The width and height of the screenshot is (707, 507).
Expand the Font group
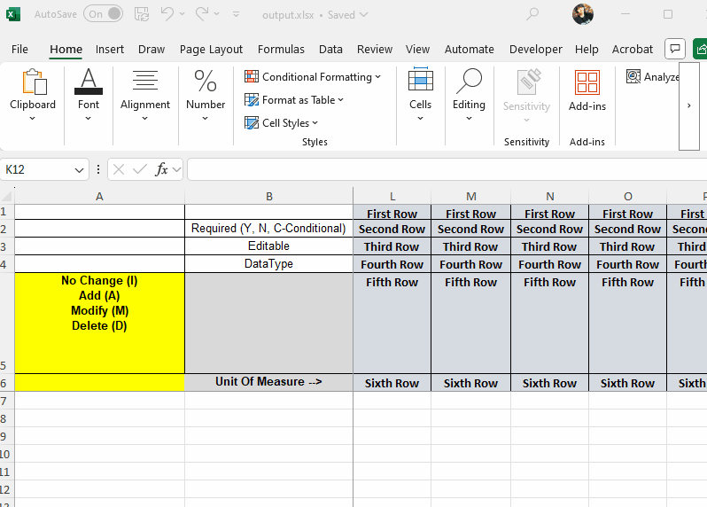pyautogui.click(x=89, y=95)
